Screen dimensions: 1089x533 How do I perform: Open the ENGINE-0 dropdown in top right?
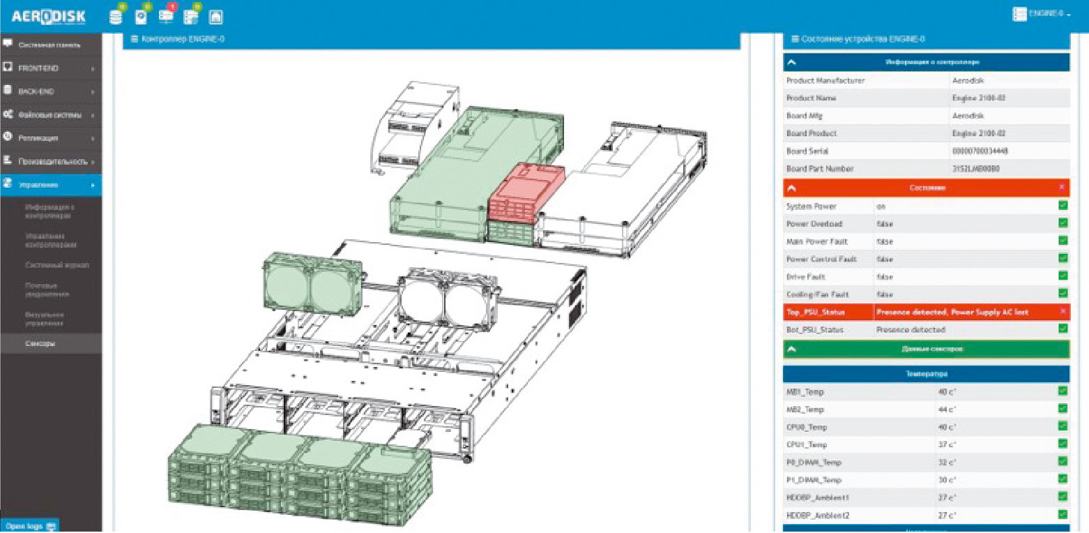(x=1042, y=14)
